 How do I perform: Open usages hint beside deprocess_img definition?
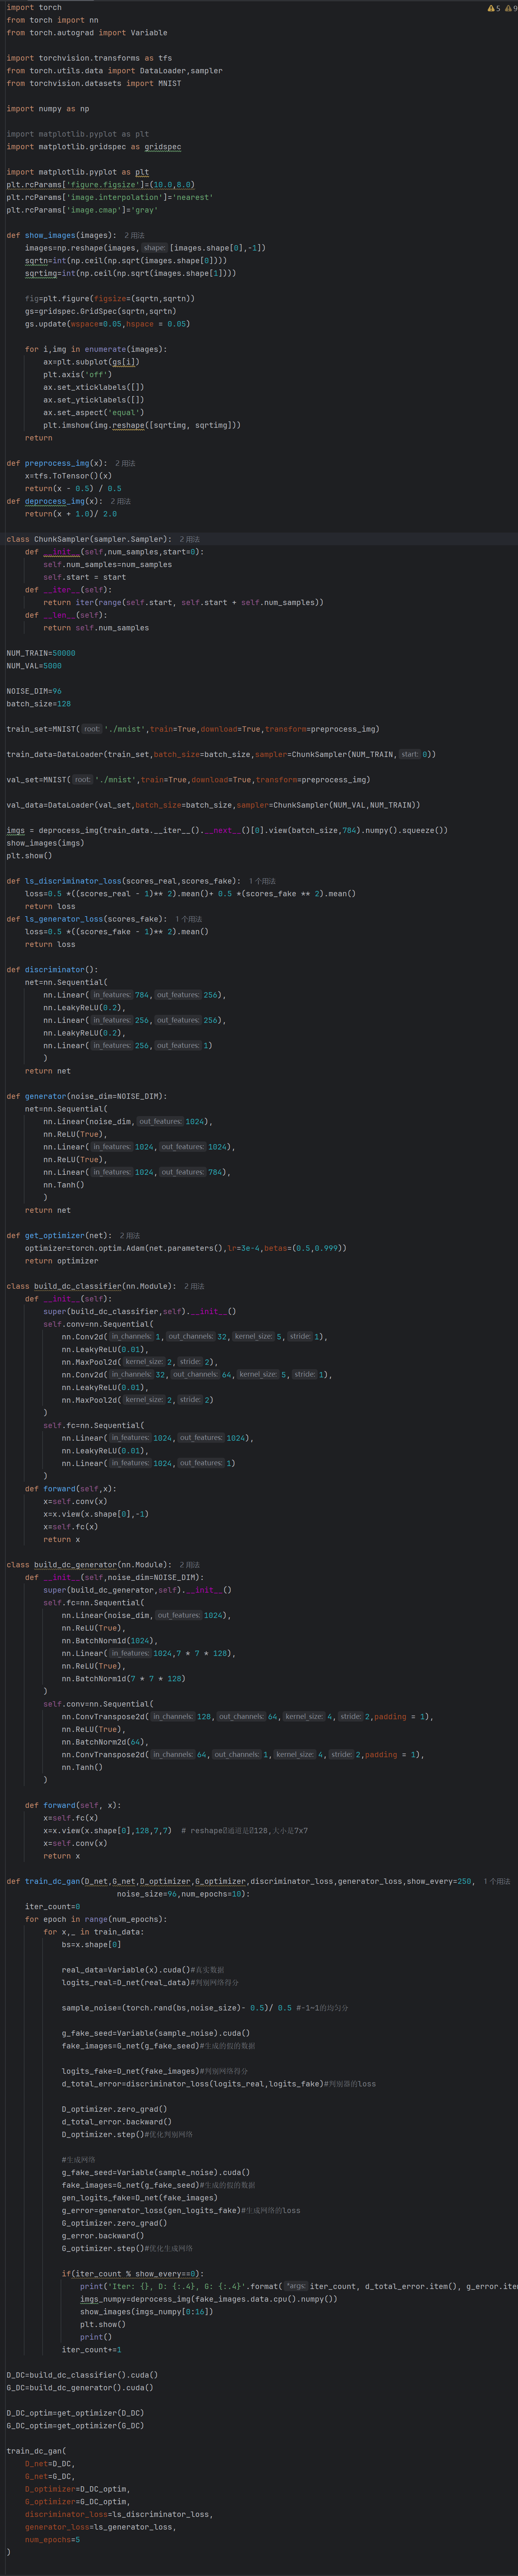[120, 501]
